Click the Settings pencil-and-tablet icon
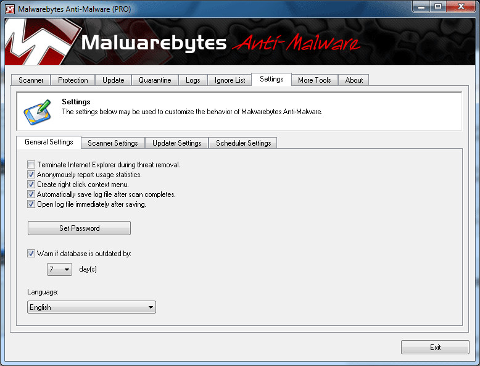480x366 pixels. pos(38,112)
